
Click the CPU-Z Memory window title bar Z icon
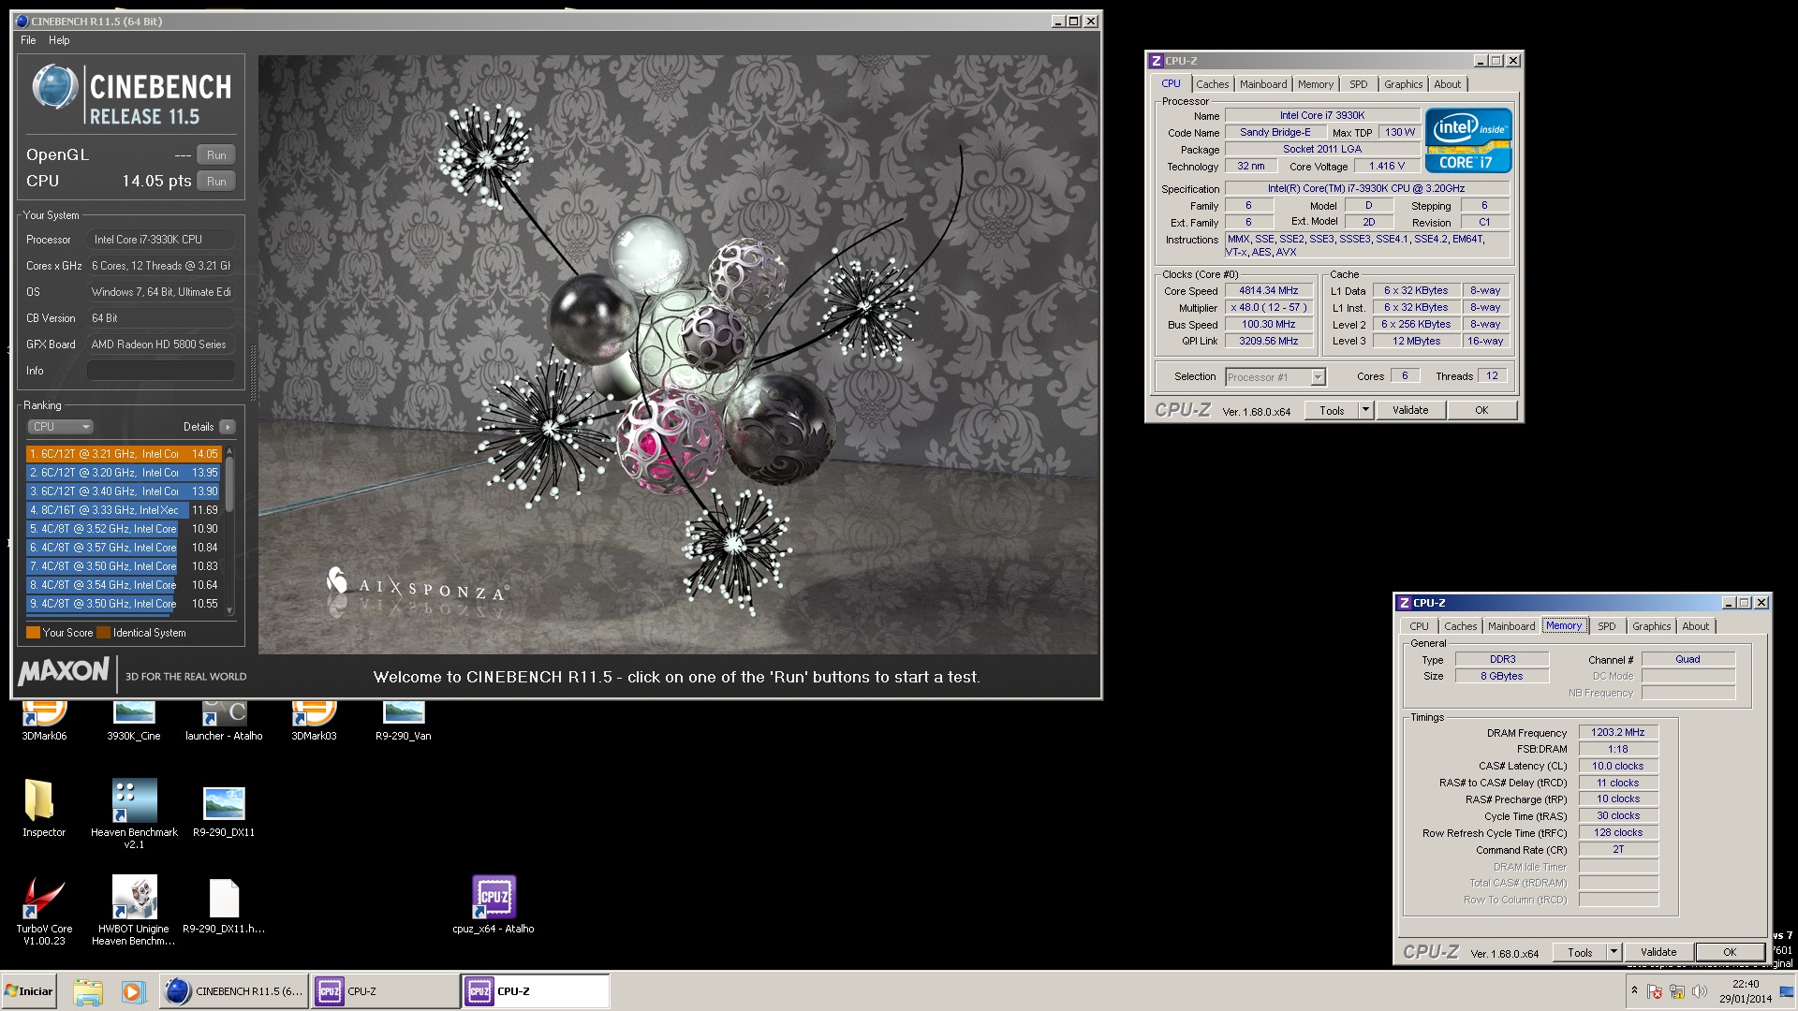pos(1405,603)
